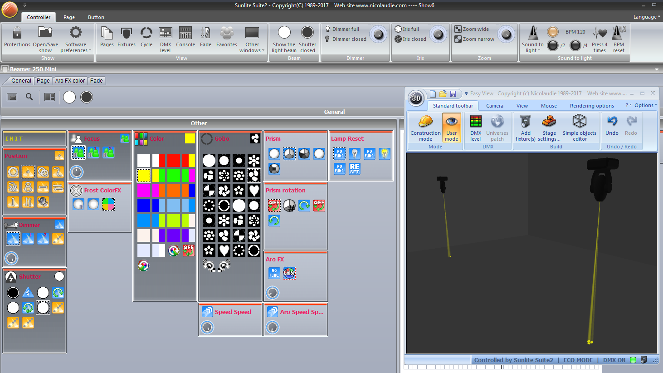Click the INIT scene button
Image resolution: width=663 pixels, height=373 pixels.
(x=34, y=138)
